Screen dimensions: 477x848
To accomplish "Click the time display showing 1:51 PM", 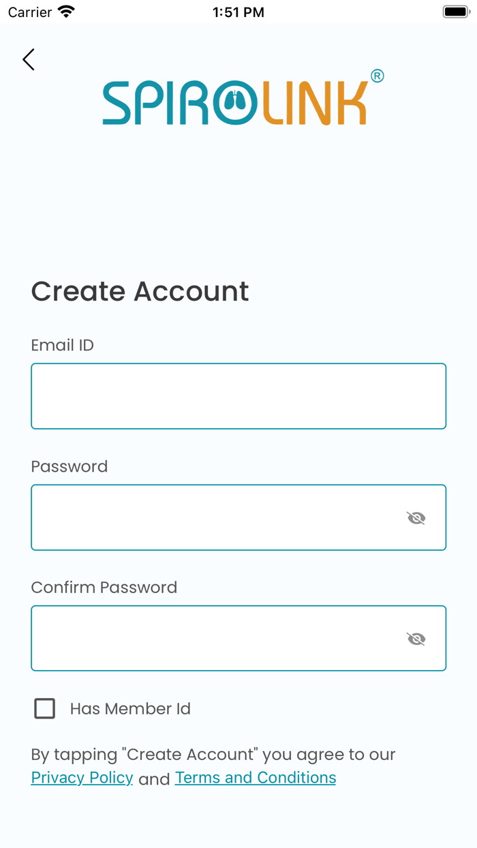I will pyautogui.click(x=238, y=11).
